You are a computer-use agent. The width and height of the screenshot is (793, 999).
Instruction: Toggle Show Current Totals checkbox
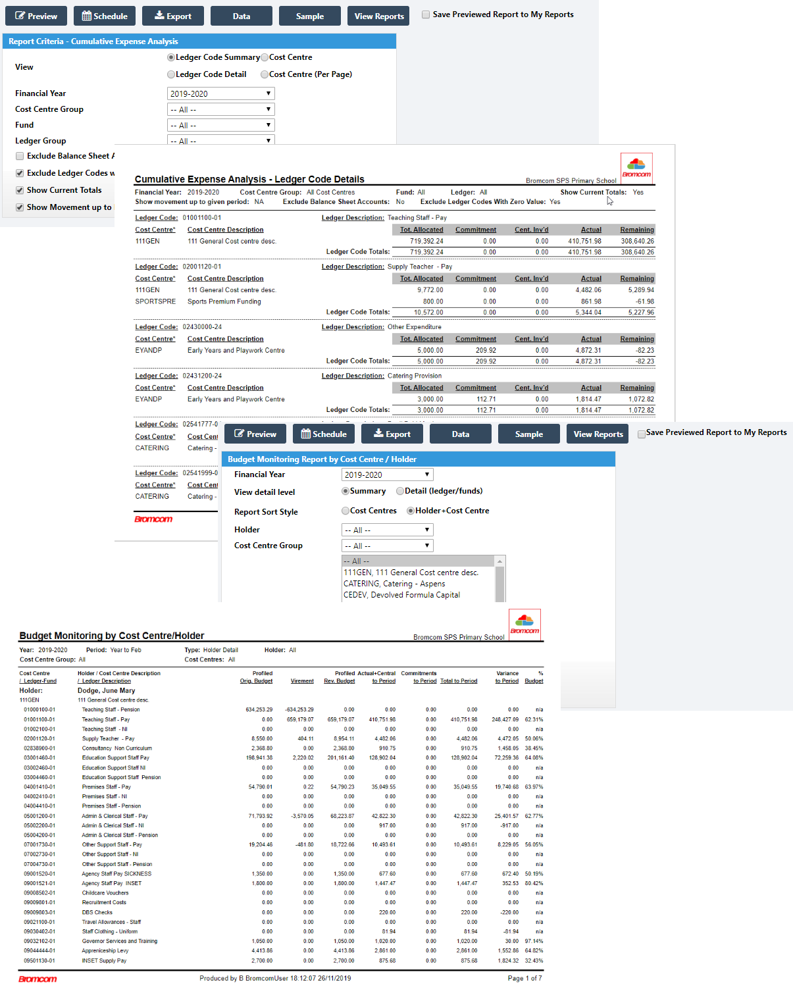[x=20, y=190]
